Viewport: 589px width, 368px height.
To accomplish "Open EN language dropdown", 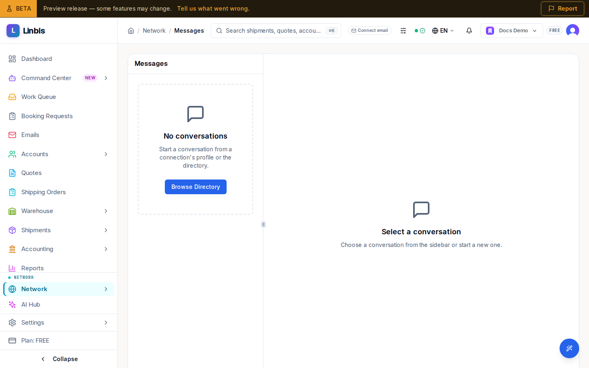I will pos(443,31).
